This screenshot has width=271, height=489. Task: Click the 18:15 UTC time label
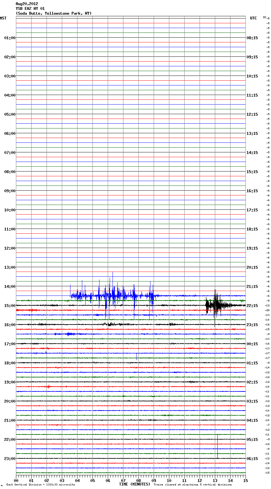[252, 229]
